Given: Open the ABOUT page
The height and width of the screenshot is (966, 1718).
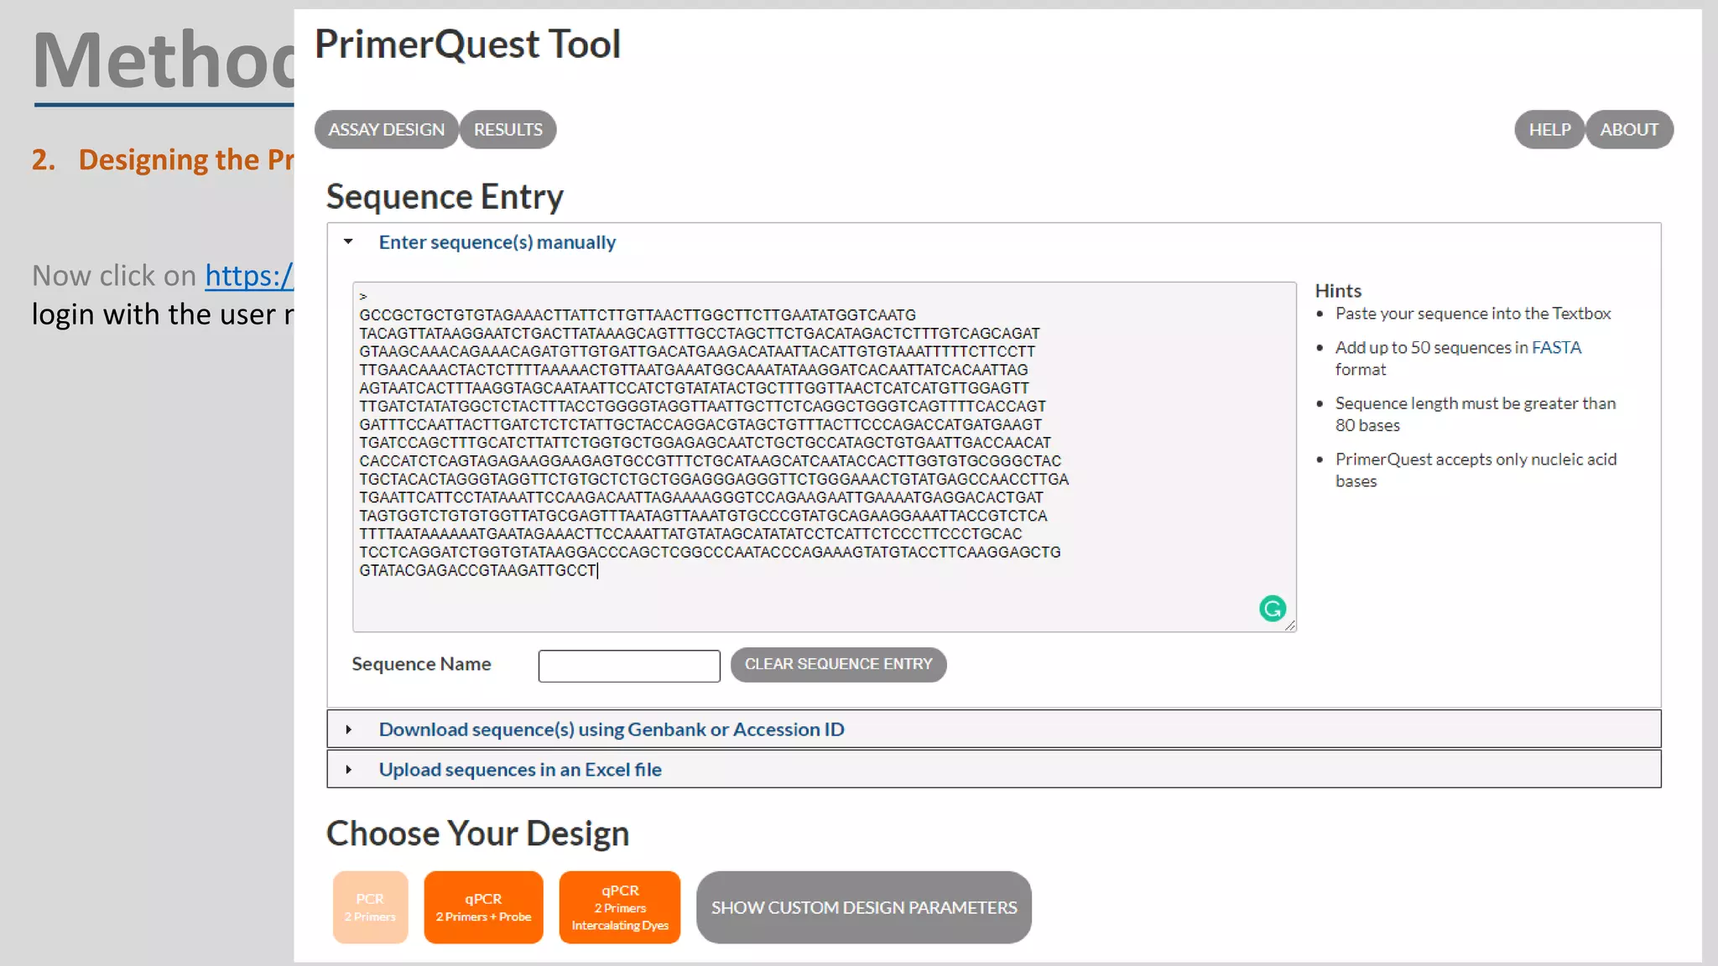Looking at the screenshot, I should tap(1629, 129).
